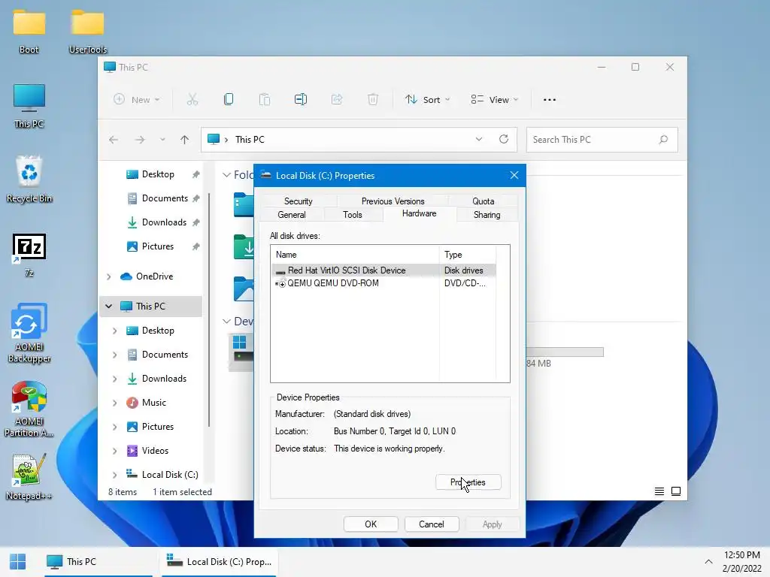
Task: Switch to the Security tab
Action: pos(298,201)
